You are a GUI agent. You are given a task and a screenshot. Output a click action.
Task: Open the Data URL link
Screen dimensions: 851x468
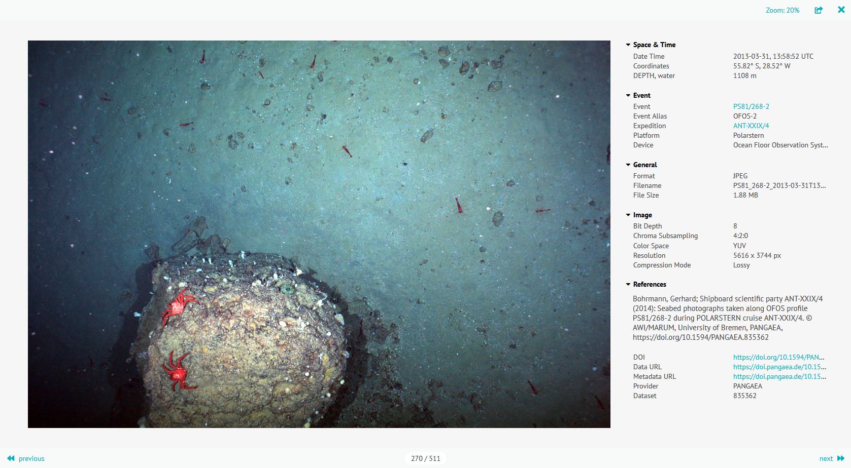[778, 367]
